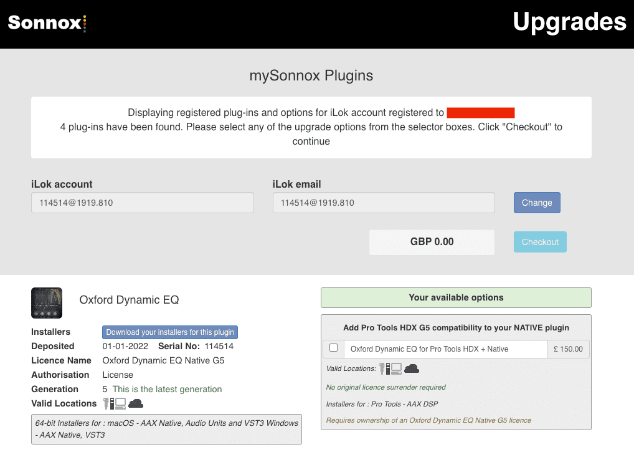Click the deposited date 01-01-2022
The width and height of the screenshot is (634, 452).
[x=125, y=347]
